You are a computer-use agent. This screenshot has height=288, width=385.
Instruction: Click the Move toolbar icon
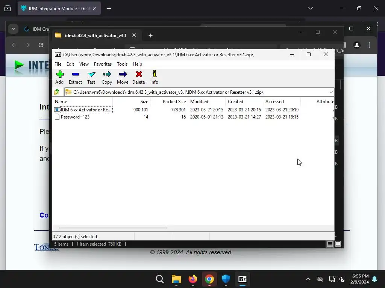click(x=123, y=77)
